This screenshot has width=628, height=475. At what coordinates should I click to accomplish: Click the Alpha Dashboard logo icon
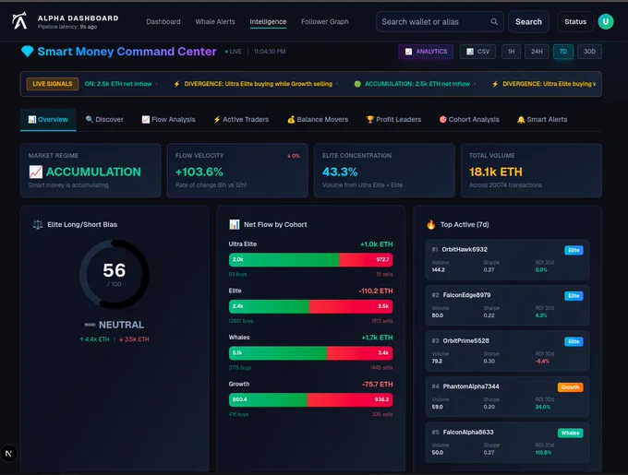point(19,21)
